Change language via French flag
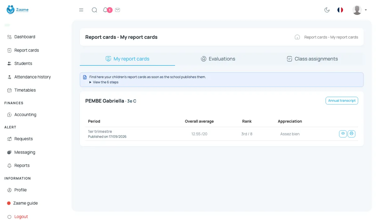 [x=340, y=10]
